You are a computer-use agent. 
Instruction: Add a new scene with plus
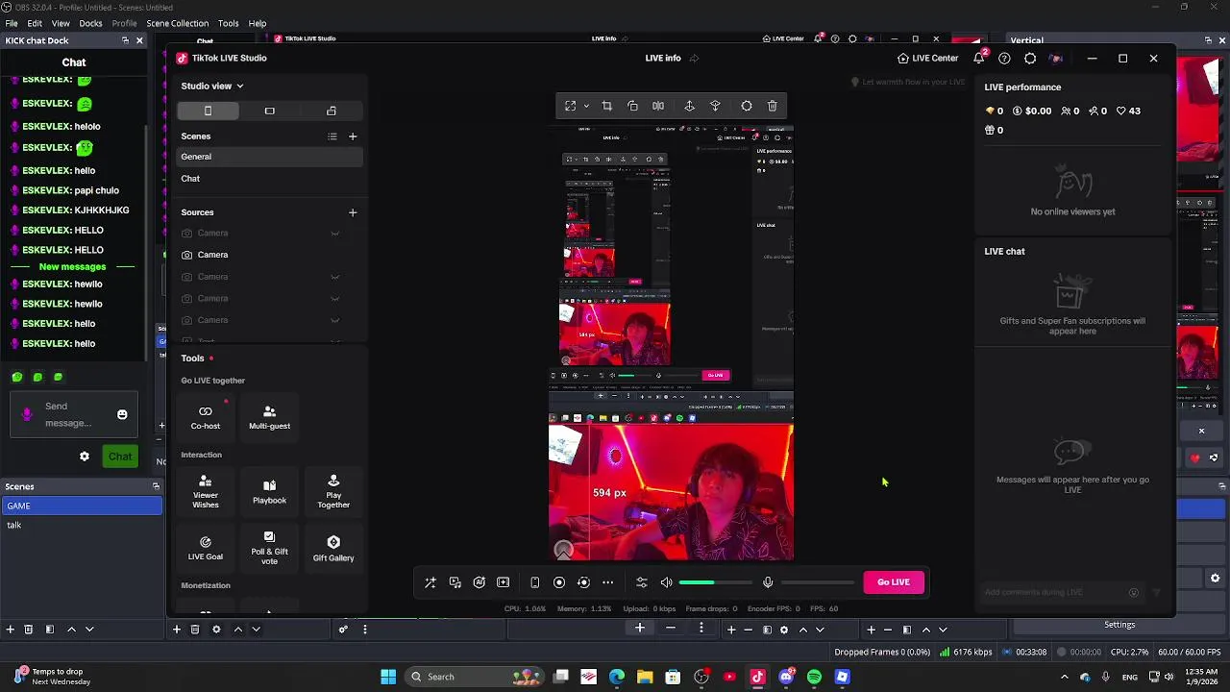[x=353, y=136]
